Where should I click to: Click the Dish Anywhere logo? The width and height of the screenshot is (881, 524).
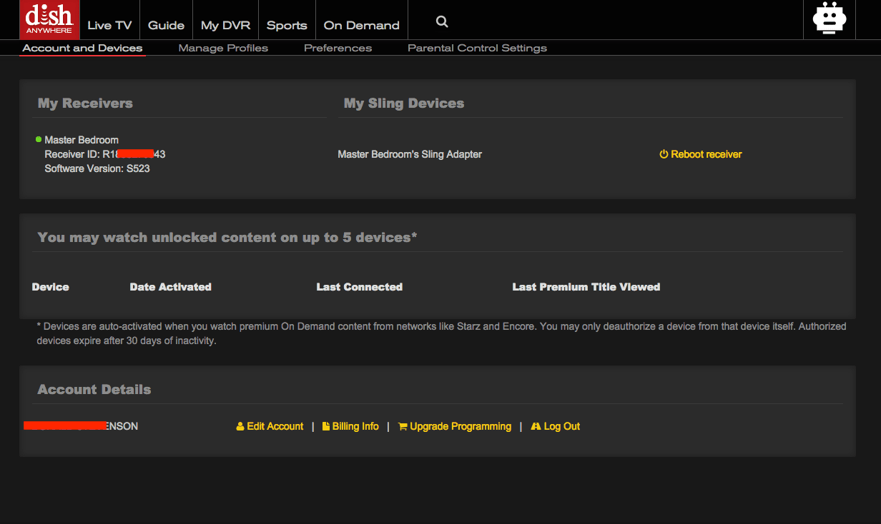click(x=49, y=19)
